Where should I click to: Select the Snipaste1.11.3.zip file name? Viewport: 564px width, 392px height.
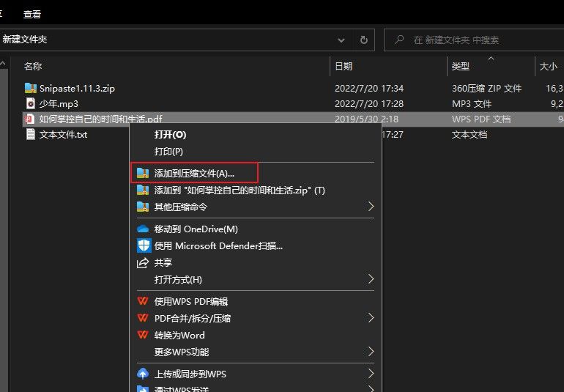pos(77,88)
